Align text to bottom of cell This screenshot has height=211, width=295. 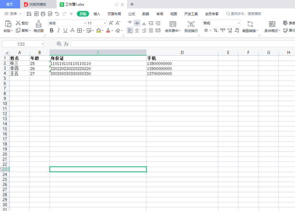tap(144, 23)
